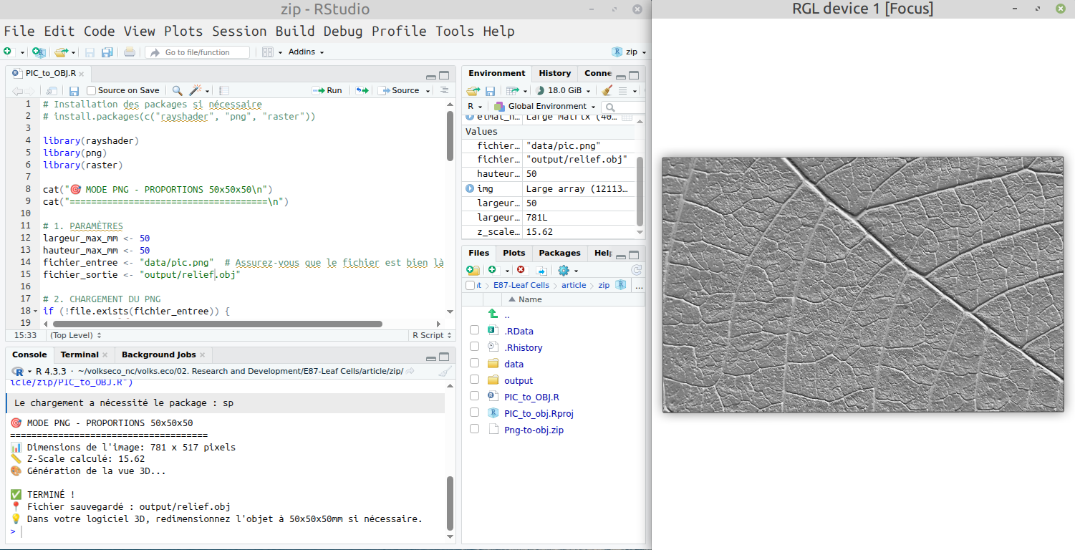1075x550 pixels.
Task: Open the Import Dataset tool
Action: pos(514,90)
